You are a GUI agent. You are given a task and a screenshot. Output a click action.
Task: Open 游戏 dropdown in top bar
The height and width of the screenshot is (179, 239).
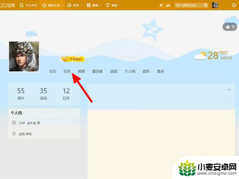(94, 5)
